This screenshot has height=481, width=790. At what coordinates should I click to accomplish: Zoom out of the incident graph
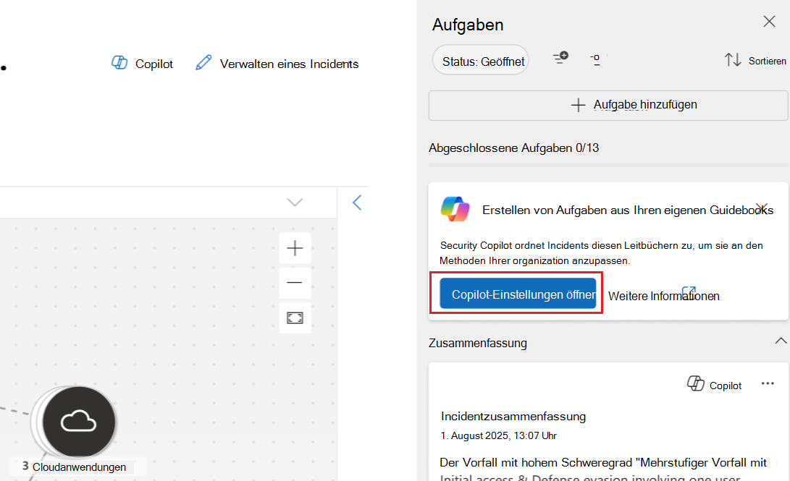tap(295, 283)
